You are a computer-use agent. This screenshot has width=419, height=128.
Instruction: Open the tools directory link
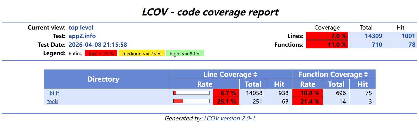click(53, 101)
